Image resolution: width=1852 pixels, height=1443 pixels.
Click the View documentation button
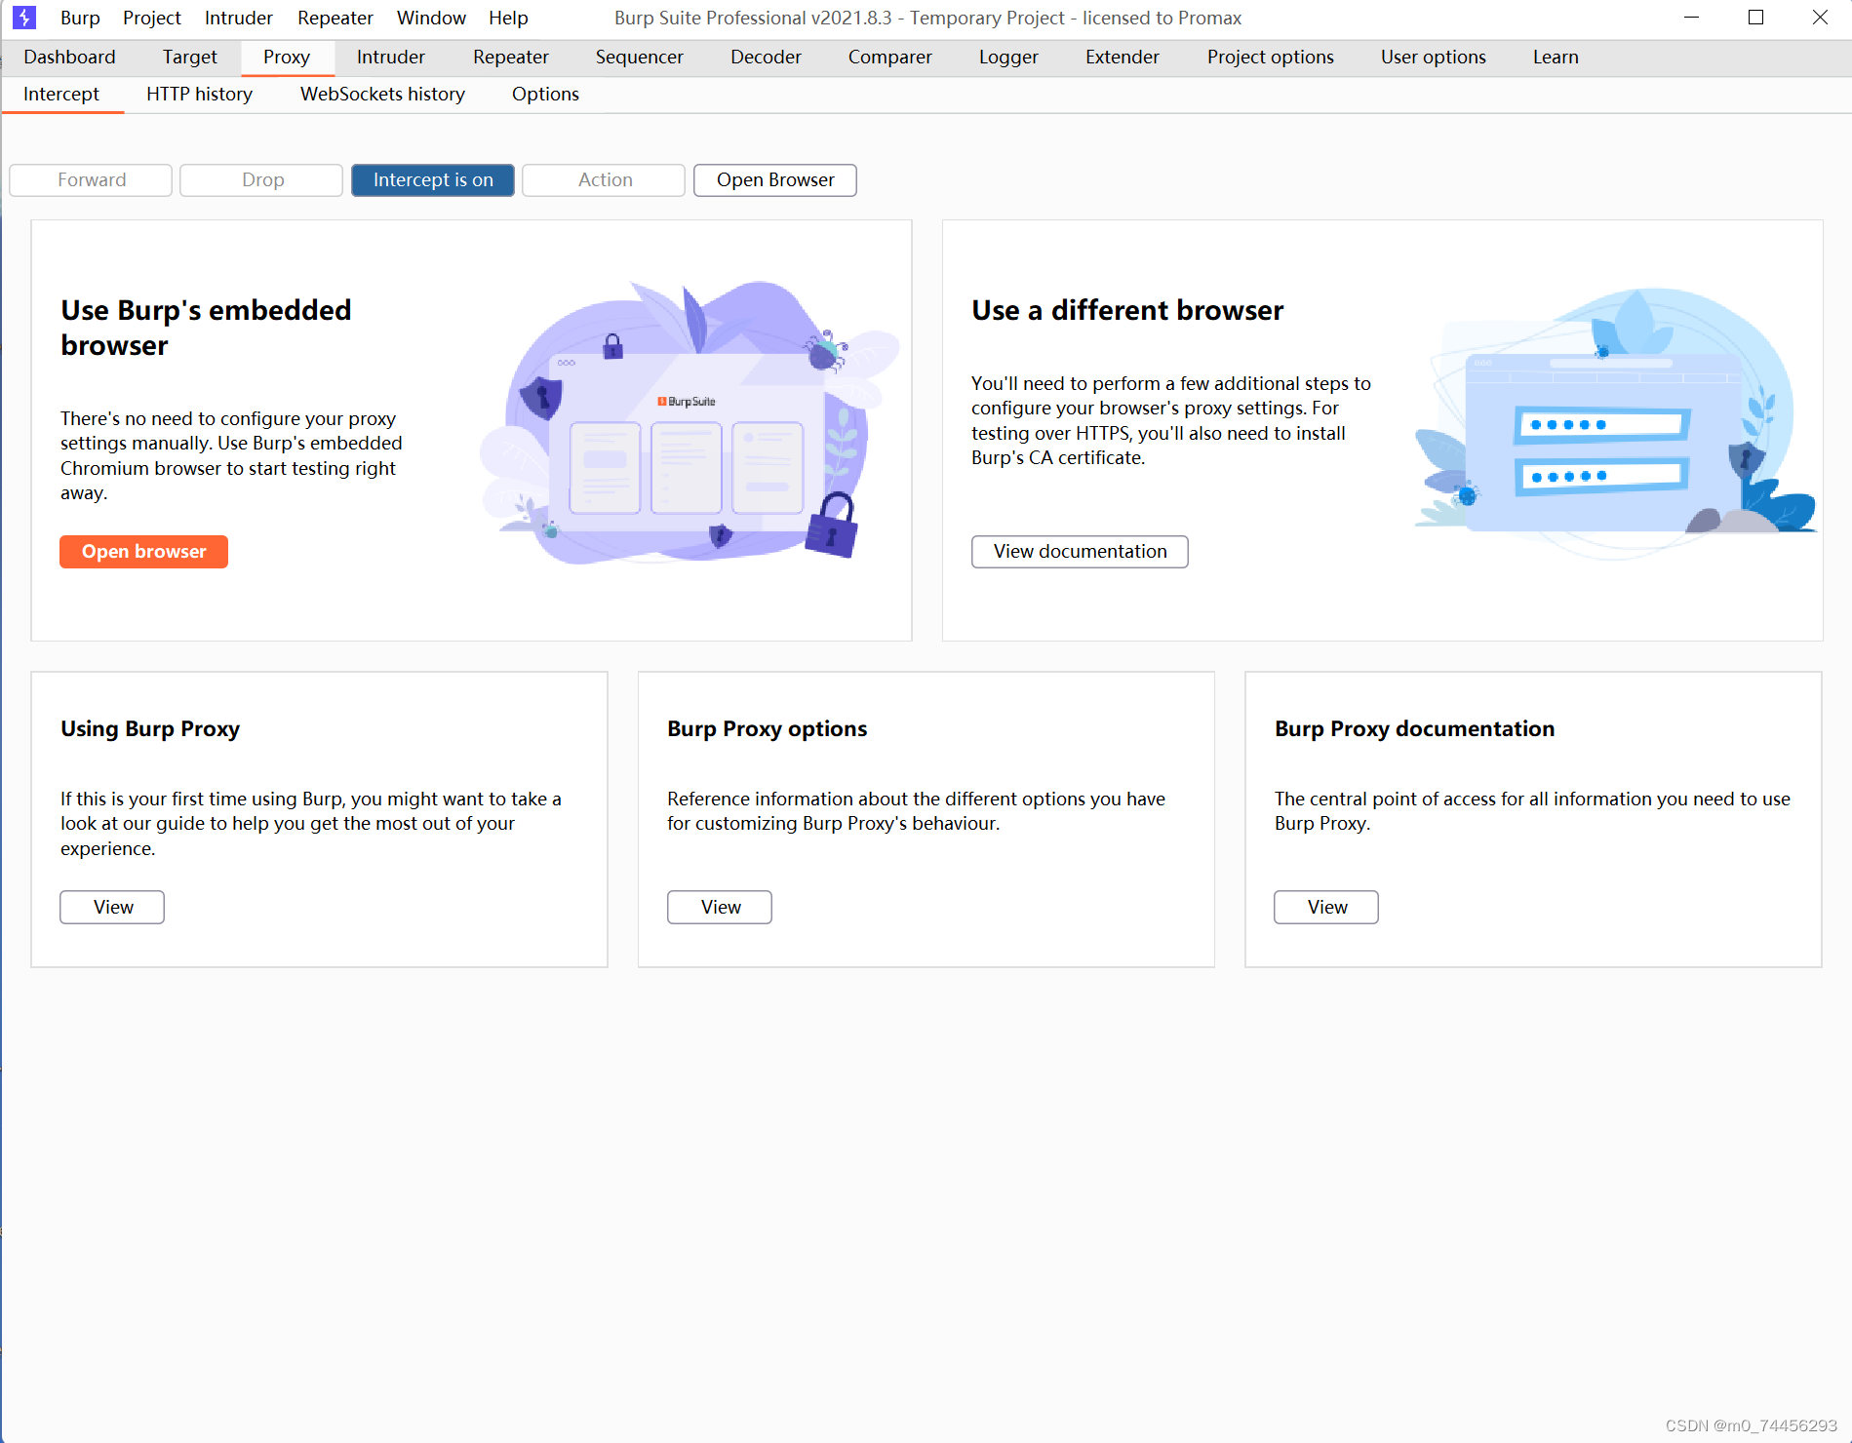pos(1080,551)
